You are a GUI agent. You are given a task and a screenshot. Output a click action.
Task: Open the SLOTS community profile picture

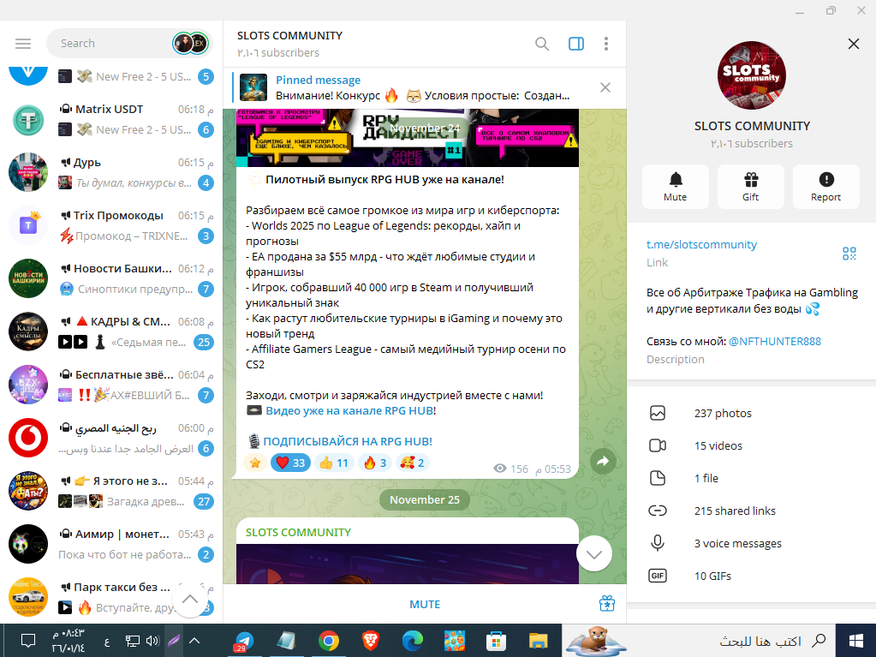pos(752,75)
